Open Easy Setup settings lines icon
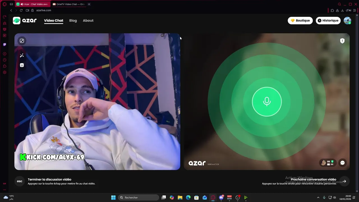359x202 pixels. click(355, 10)
